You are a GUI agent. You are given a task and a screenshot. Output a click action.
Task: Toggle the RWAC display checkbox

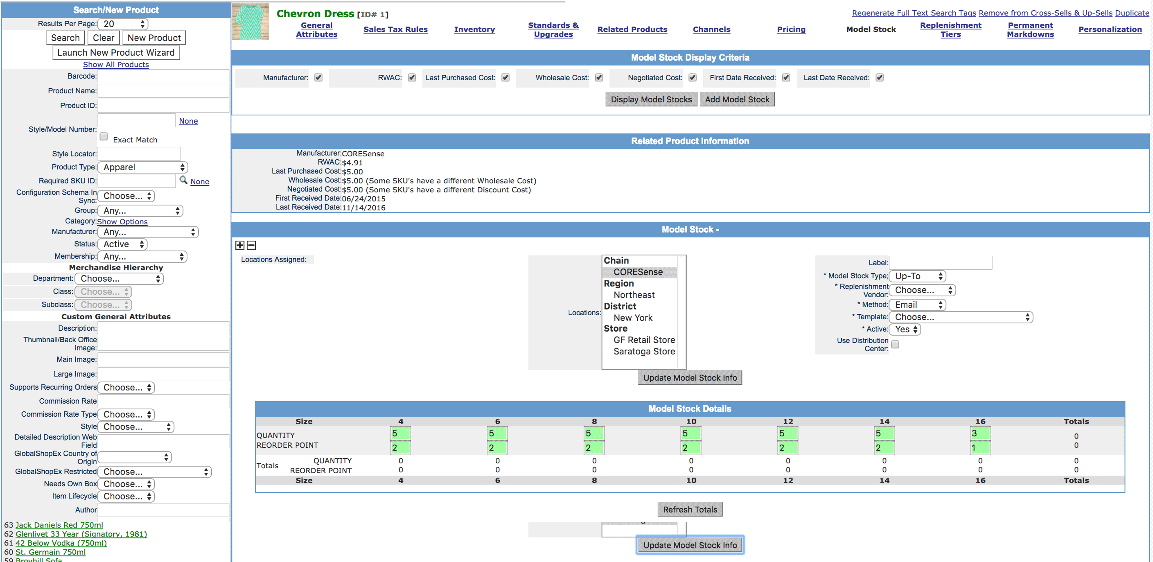(412, 77)
